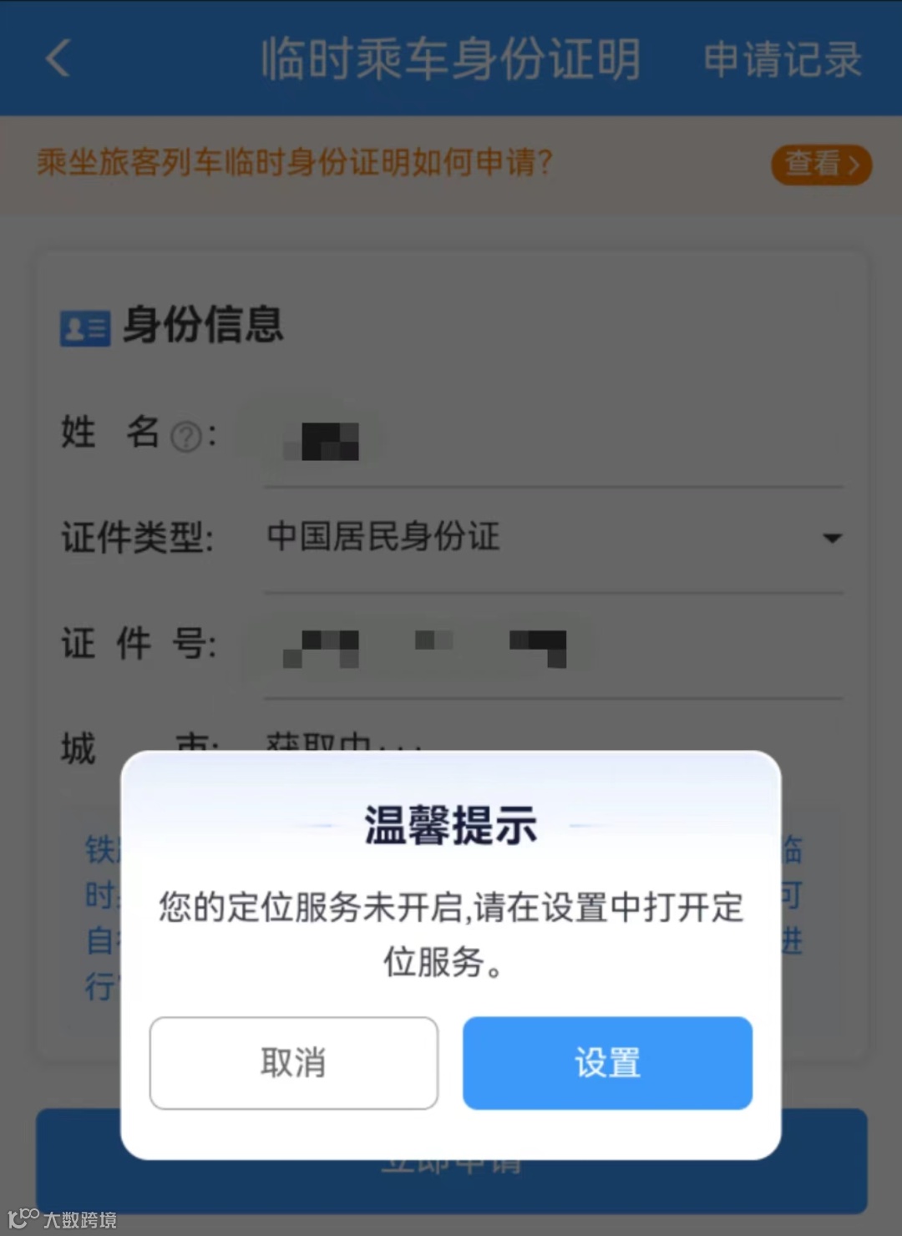Expand the 证件类型 dropdown arrow
The width and height of the screenshot is (902, 1236).
tap(832, 538)
